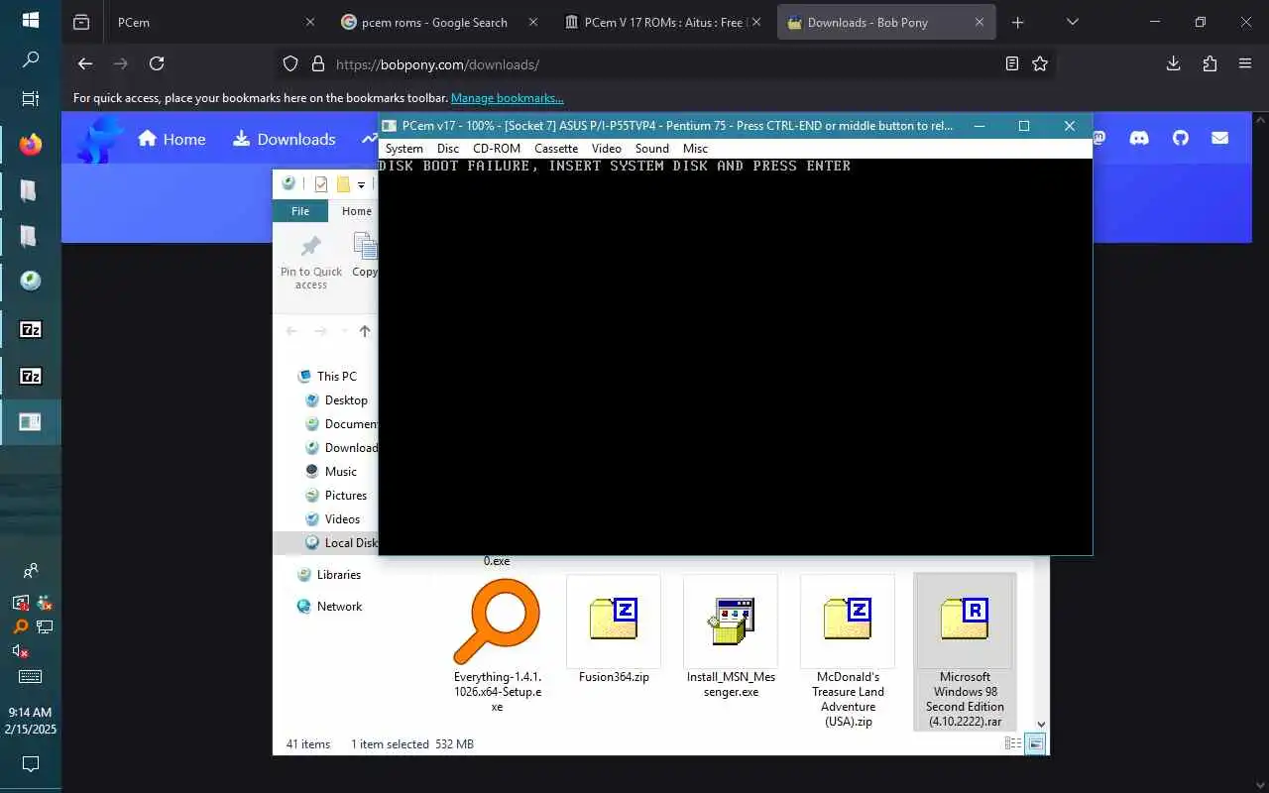The height and width of the screenshot is (793, 1269).
Task: Open the CD-ROM menu in PCem
Action: (497, 149)
